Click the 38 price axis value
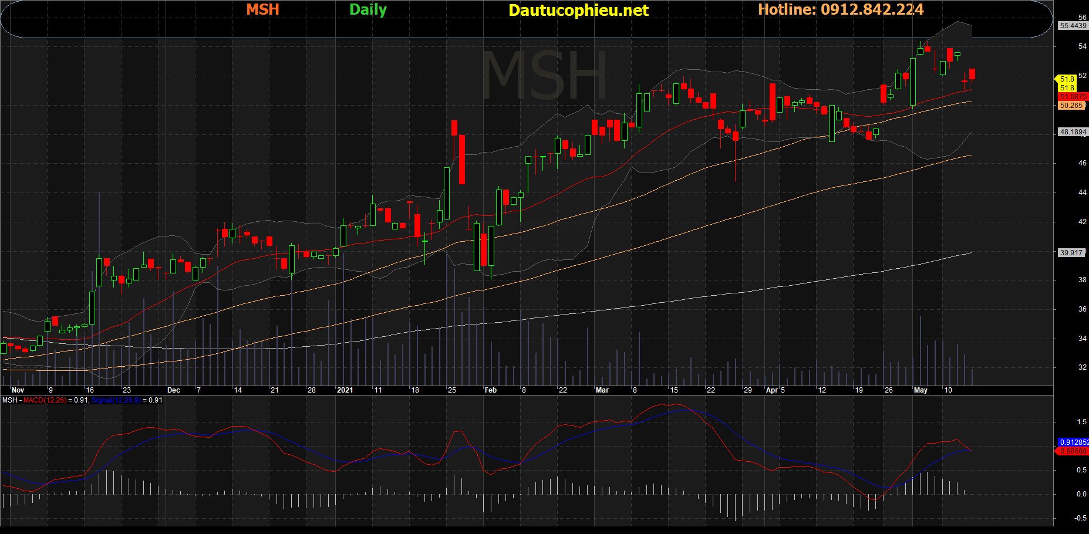Screen dimensions: 1089x534 [1083, 280]
